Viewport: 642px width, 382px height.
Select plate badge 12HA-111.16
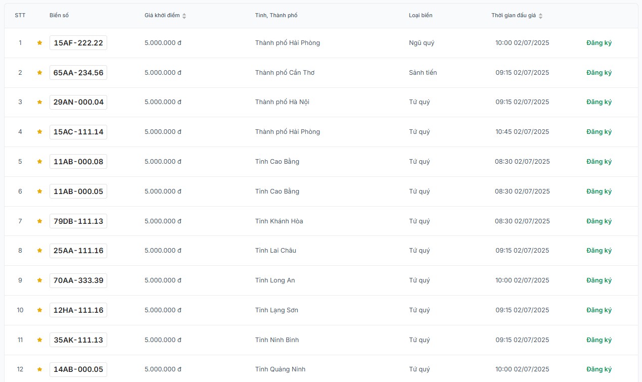[x=78, y=310]
